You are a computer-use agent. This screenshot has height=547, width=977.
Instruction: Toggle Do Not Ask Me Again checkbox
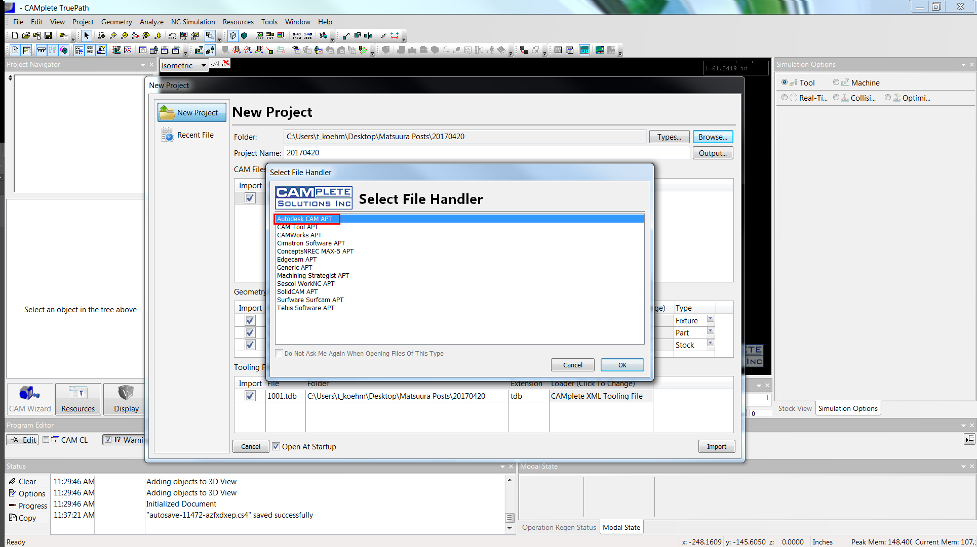coord(279,353)
